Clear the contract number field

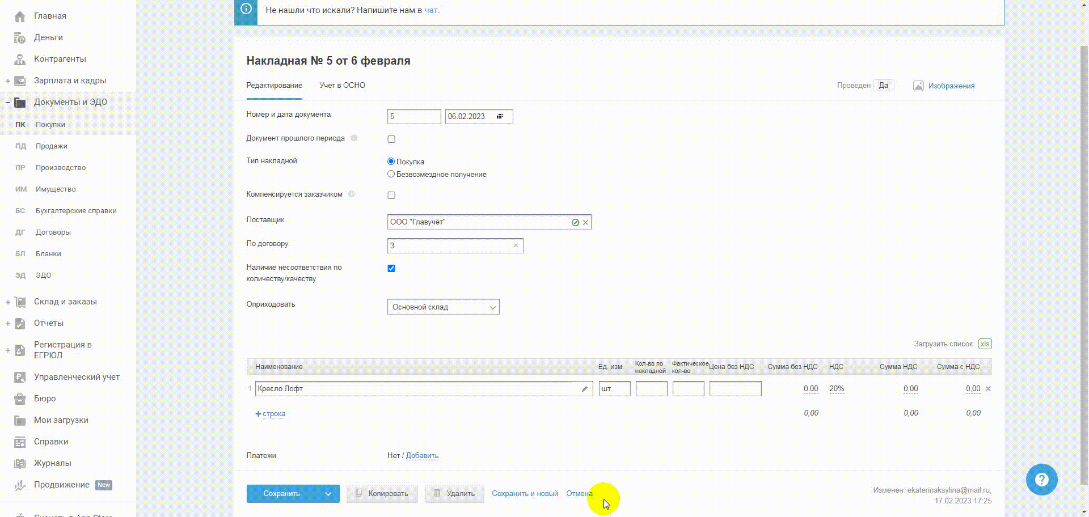point(516,245)
